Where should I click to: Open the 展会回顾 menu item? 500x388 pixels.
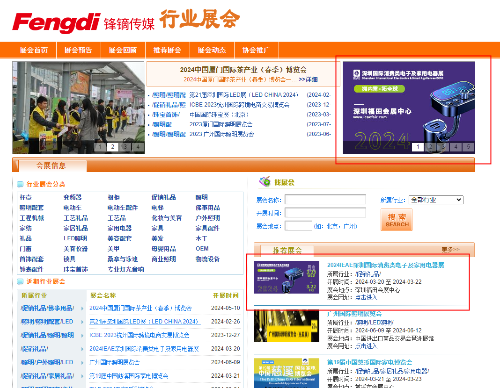tap(123, 50)
